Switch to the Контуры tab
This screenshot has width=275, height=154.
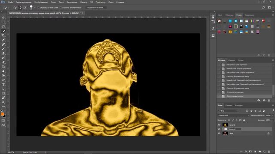tap(239, 106)
